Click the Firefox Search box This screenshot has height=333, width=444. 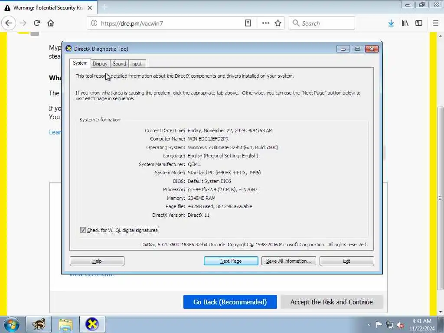(x=322, y=23)
